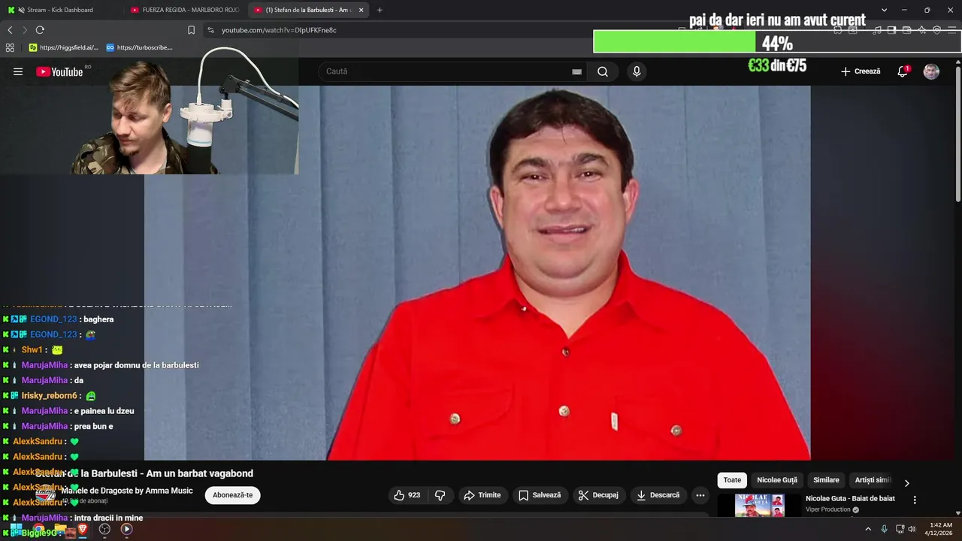
Task: Like the video with 923 likes
Action: [408, 495]
